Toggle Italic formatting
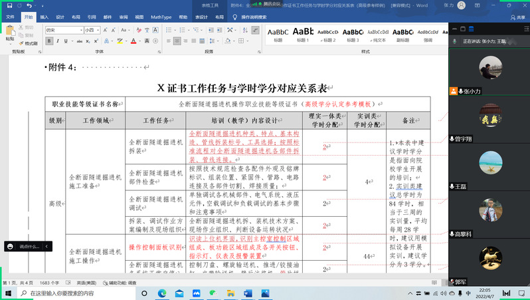 58,41
